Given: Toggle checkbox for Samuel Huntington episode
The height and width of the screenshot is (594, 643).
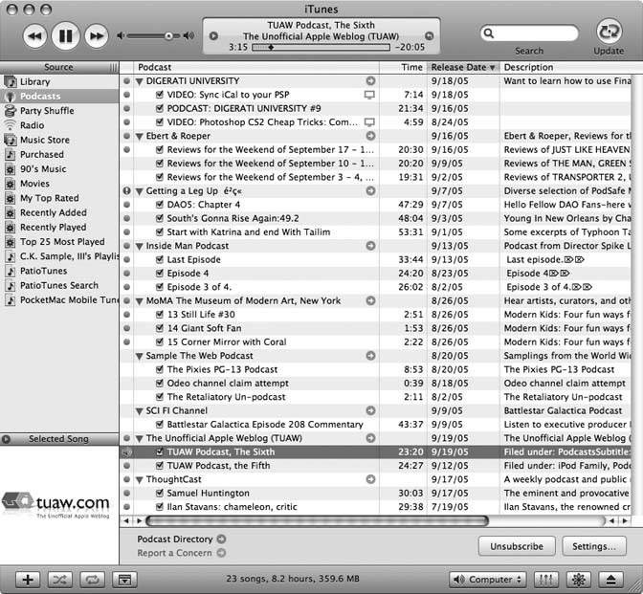Looking at the screenshot, I should 160,493.
